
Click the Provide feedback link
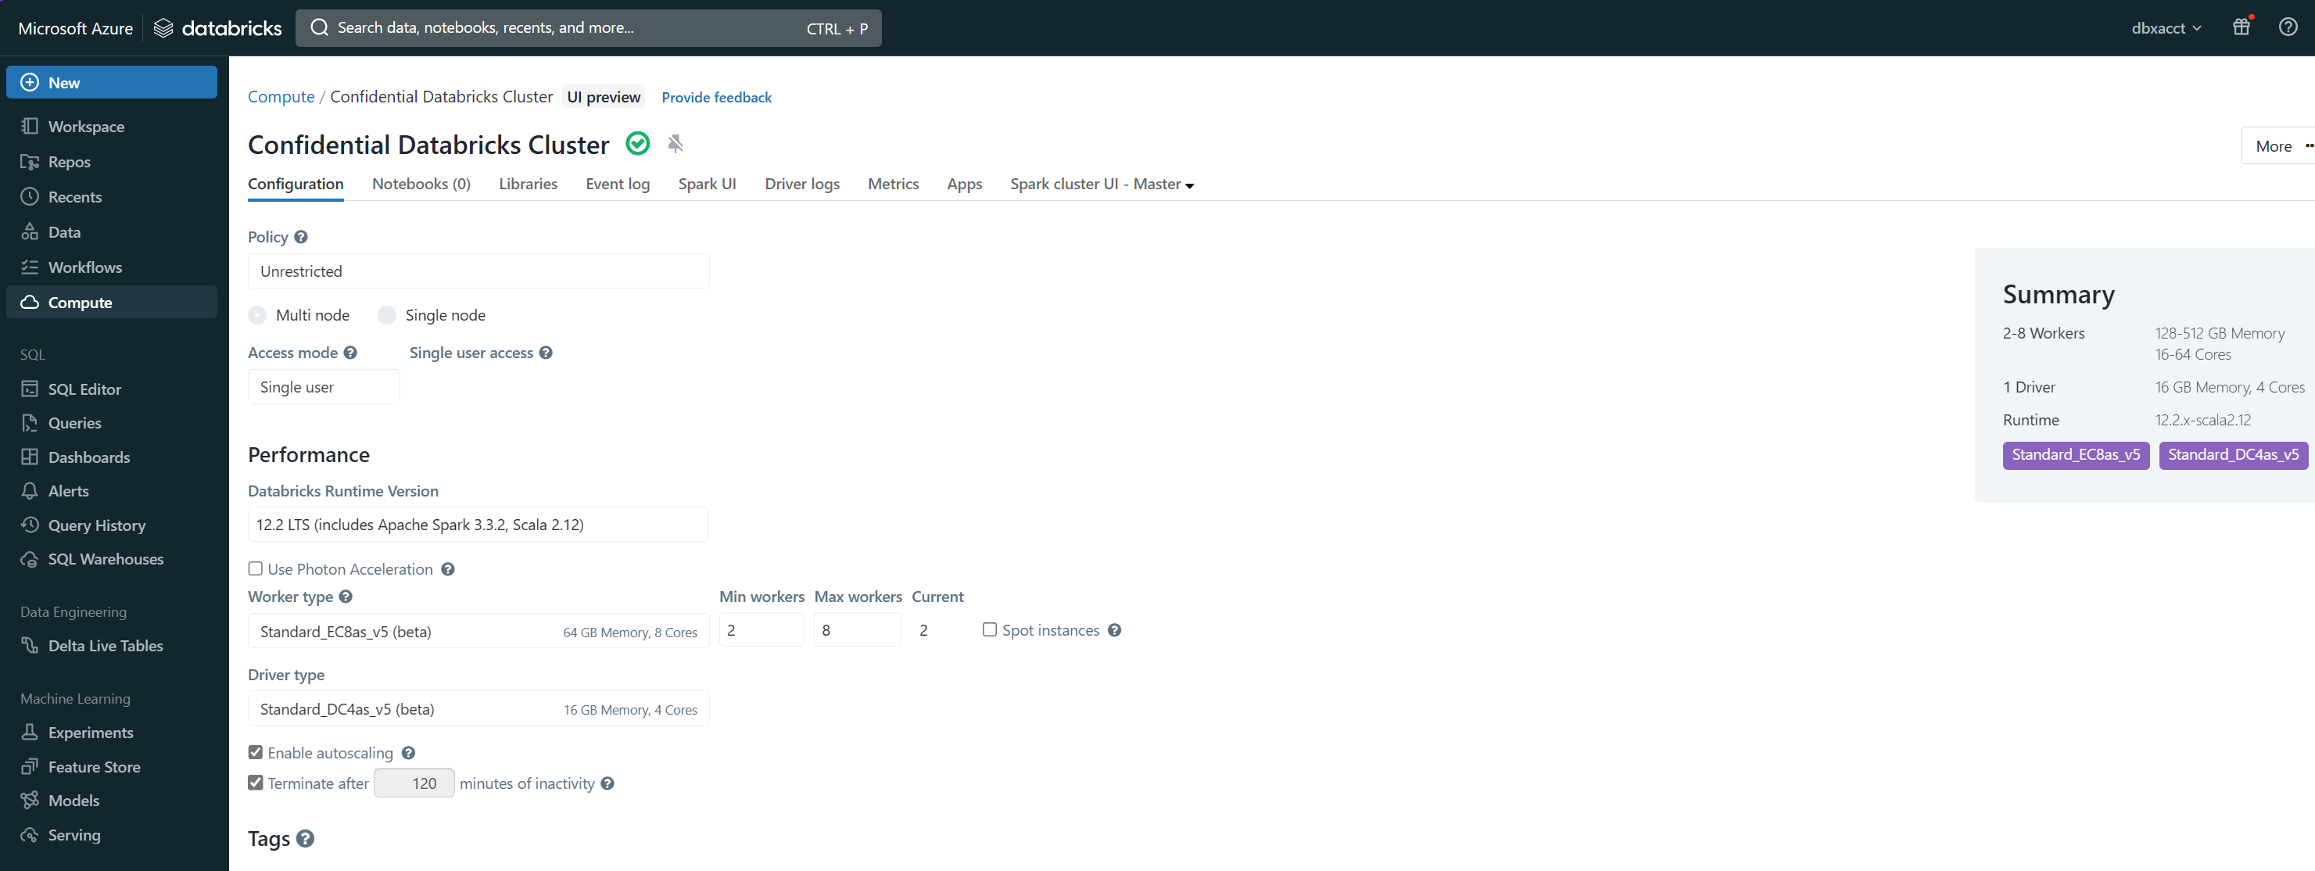(x=716, y=97)
